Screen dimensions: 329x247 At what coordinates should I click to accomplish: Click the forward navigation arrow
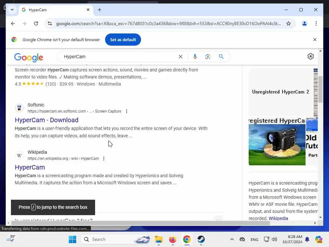pos(24,23)
